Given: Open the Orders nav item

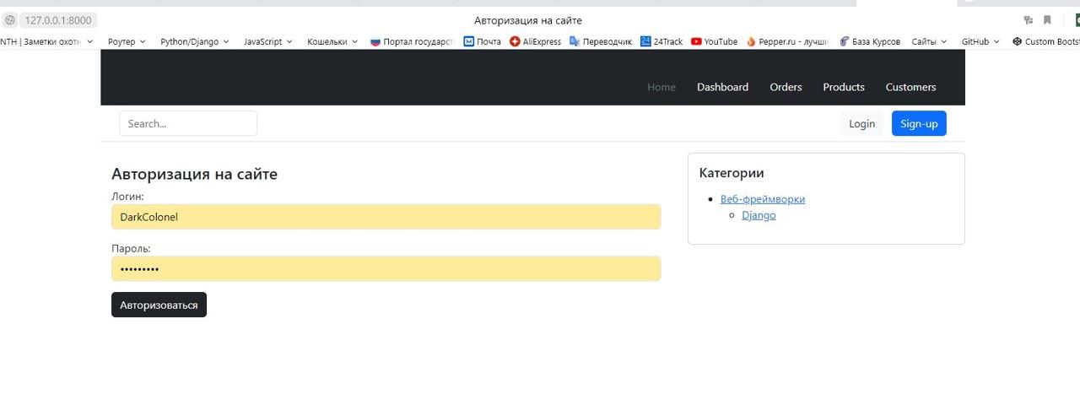Looking at the screenshot, I should [786, 87].
